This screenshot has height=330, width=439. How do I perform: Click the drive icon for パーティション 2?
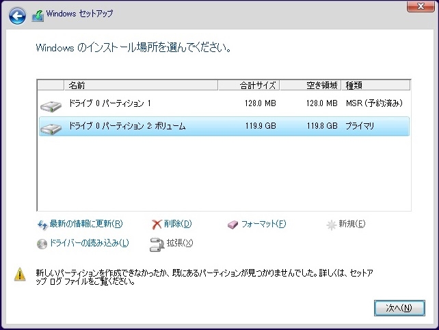tap(51, 129)
